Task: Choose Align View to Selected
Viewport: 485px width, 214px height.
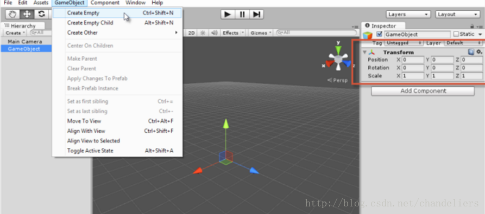Action: point(117,141)
